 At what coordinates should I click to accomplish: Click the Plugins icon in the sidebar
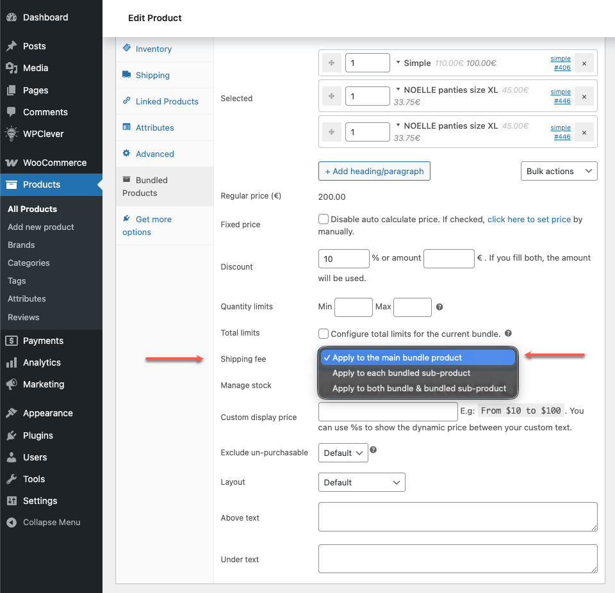coord(12,435)
